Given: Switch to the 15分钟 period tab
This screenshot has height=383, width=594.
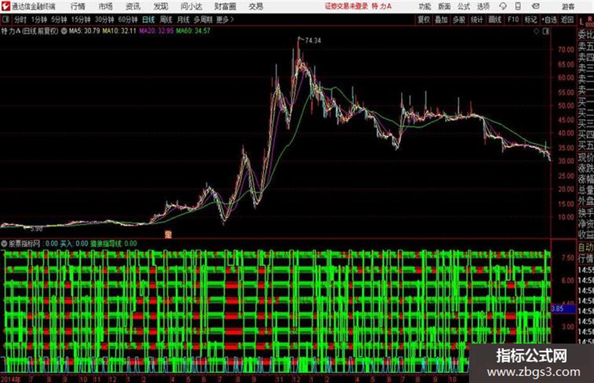Looking at the screenshot, I should [x=81, y=19].
